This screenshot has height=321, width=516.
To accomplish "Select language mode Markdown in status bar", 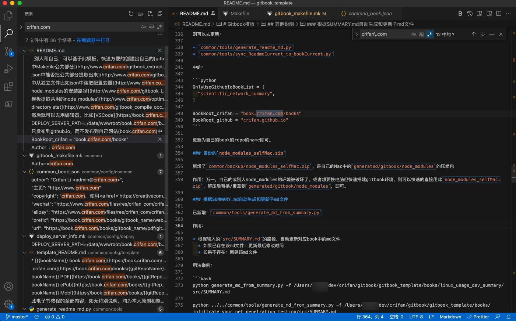I will [450, 317].
